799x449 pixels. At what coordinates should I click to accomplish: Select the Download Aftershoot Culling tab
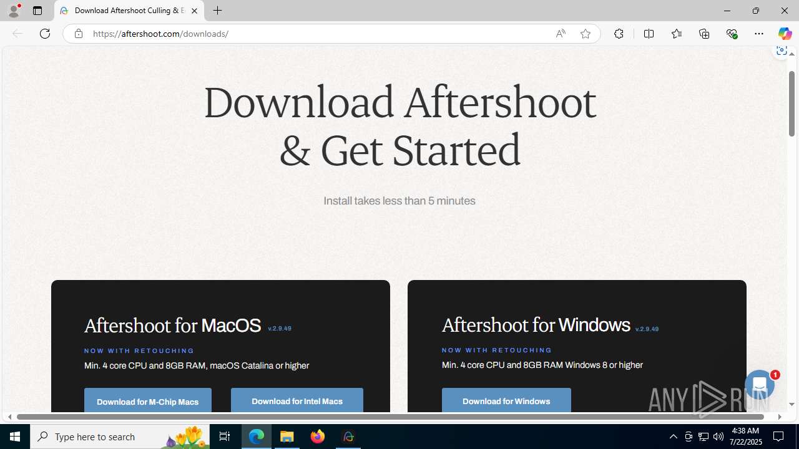point(129,11)
